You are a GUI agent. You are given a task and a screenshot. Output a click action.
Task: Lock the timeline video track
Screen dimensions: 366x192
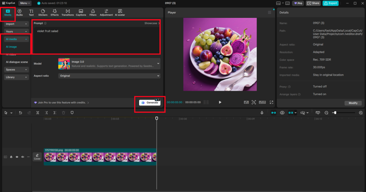[x=11, y=157]
